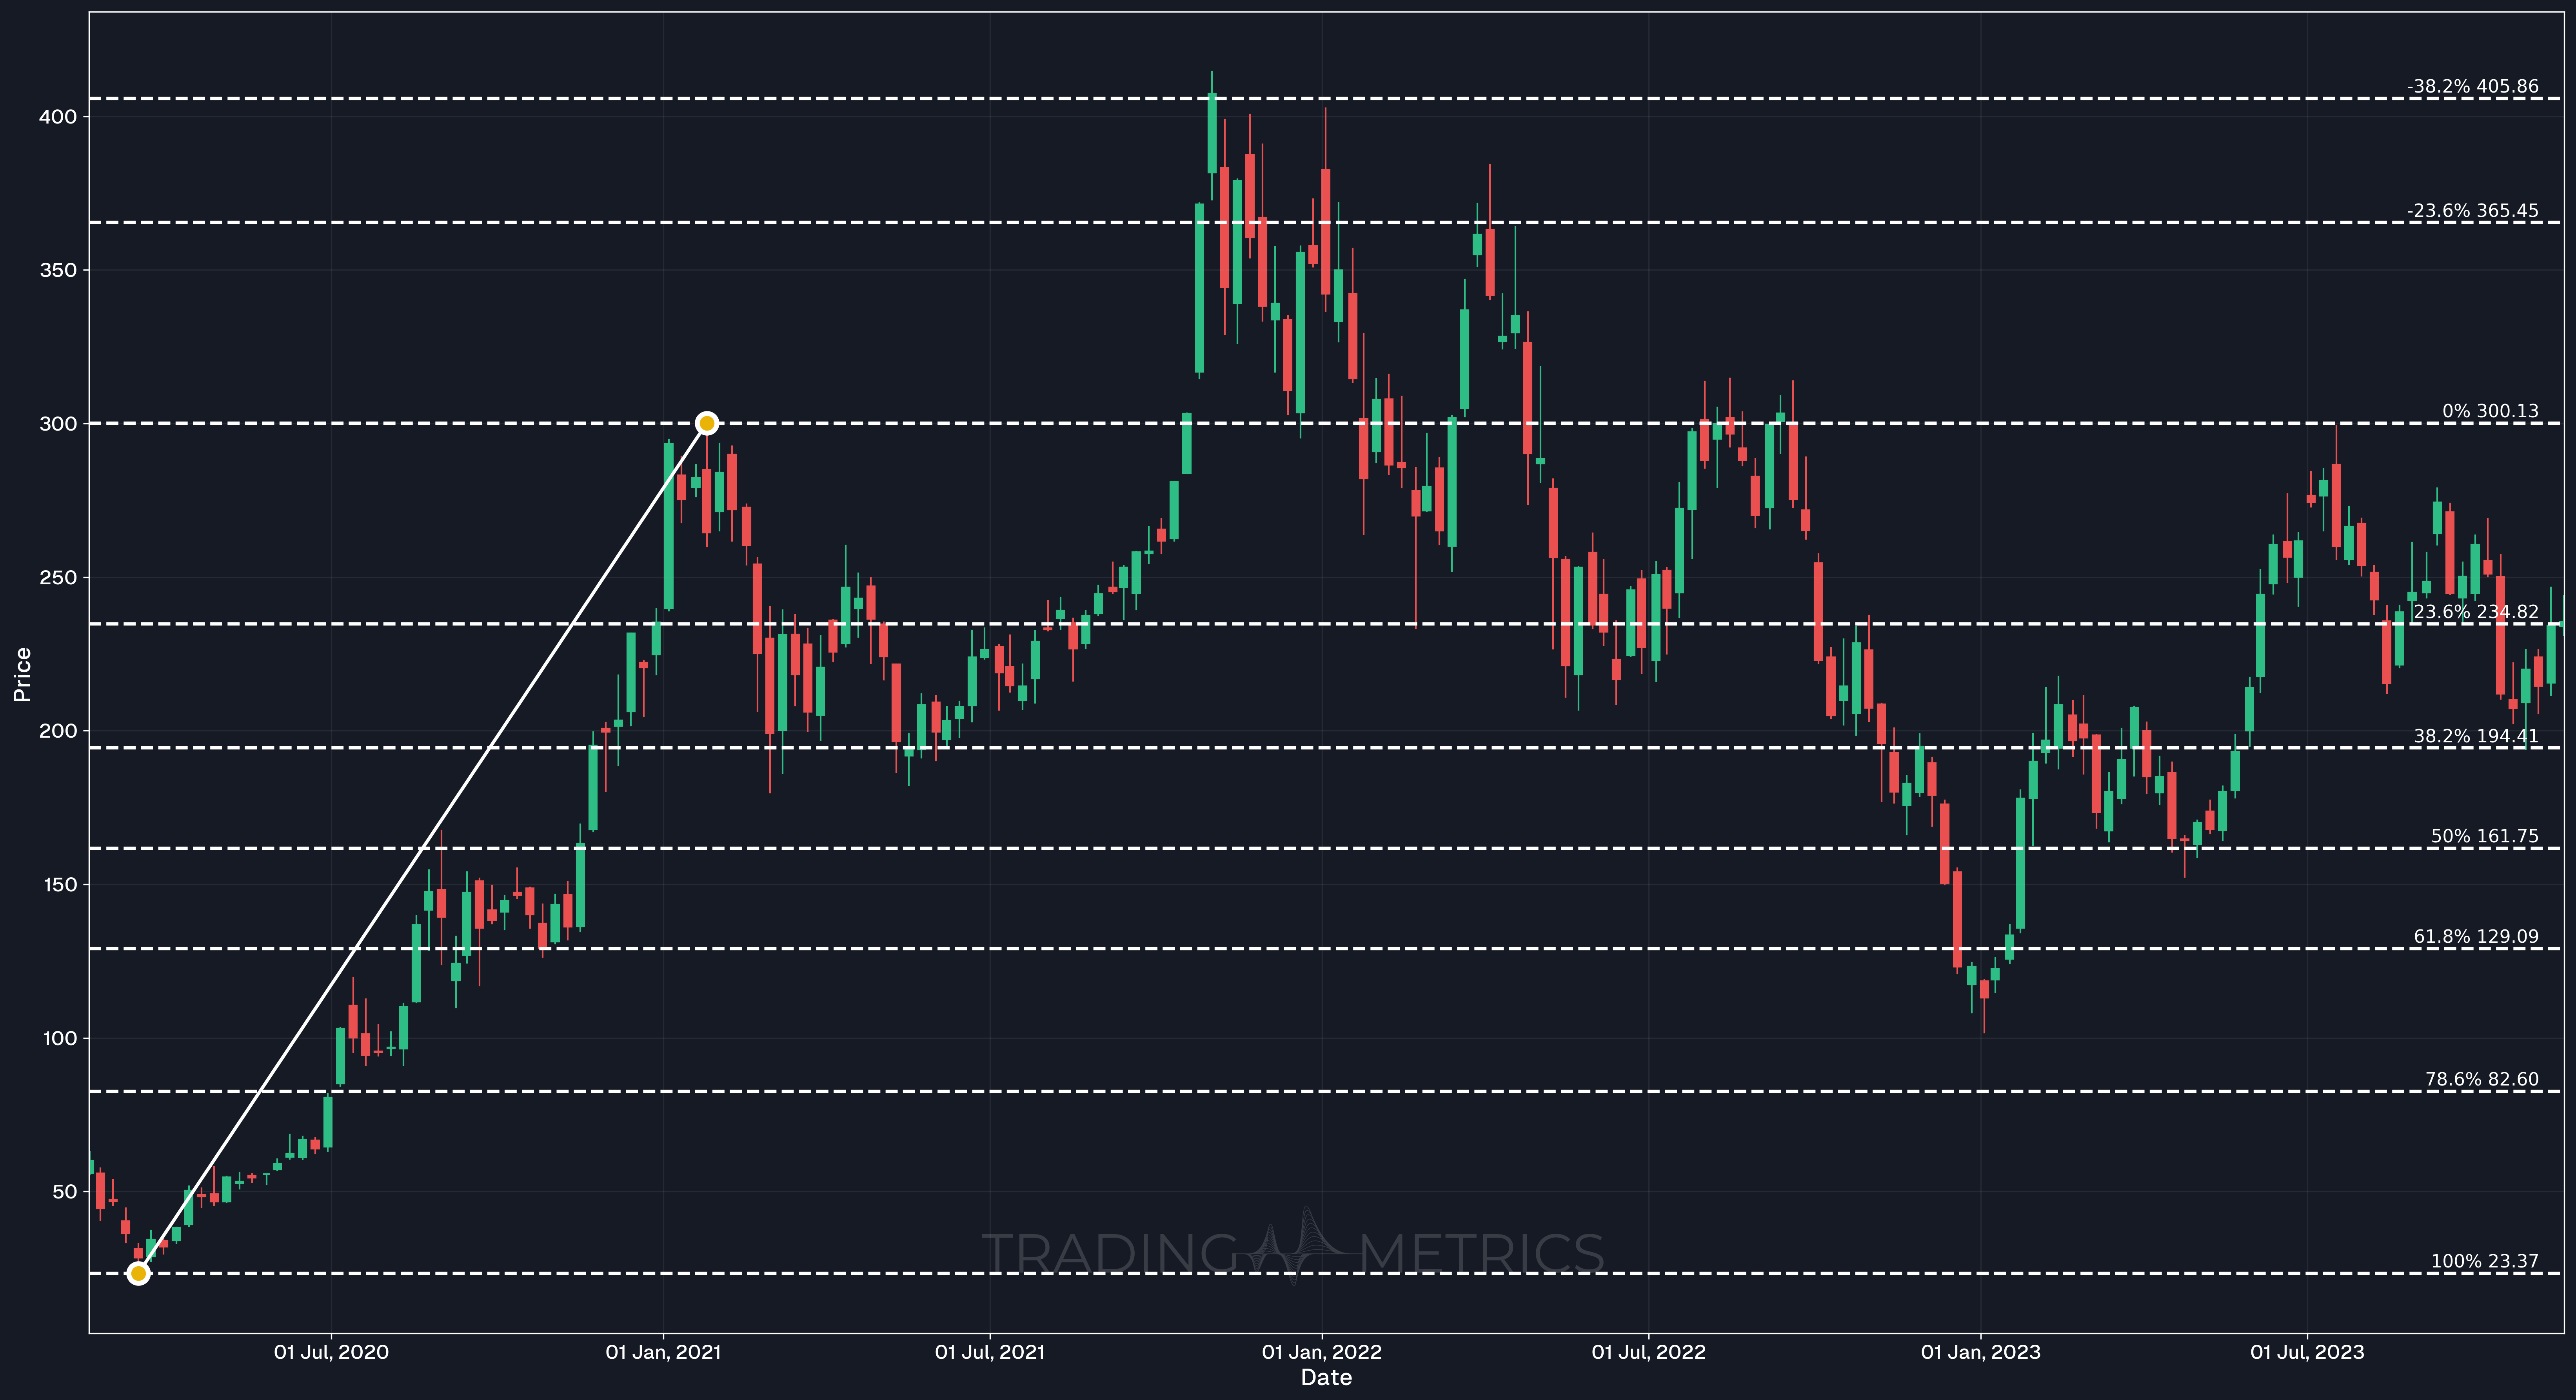Click the '01 Jul, 2023' date axis label
2576x1400 pixels.
point(2307,1352)
